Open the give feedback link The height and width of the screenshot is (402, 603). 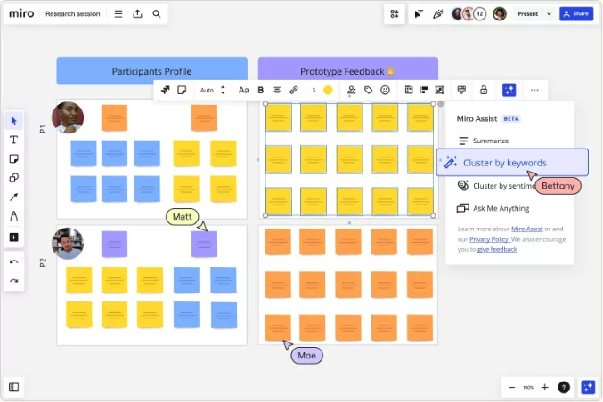point(496,250)
